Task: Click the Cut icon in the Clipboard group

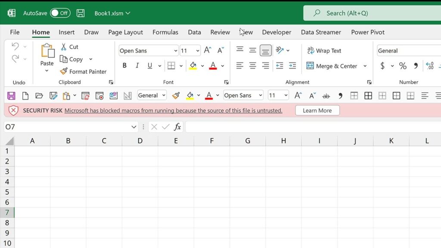Action: [65, 46]
